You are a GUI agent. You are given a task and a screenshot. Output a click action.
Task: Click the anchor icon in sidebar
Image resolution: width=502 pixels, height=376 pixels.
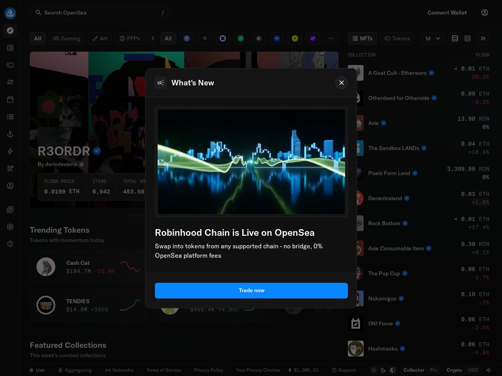(10, 134)
